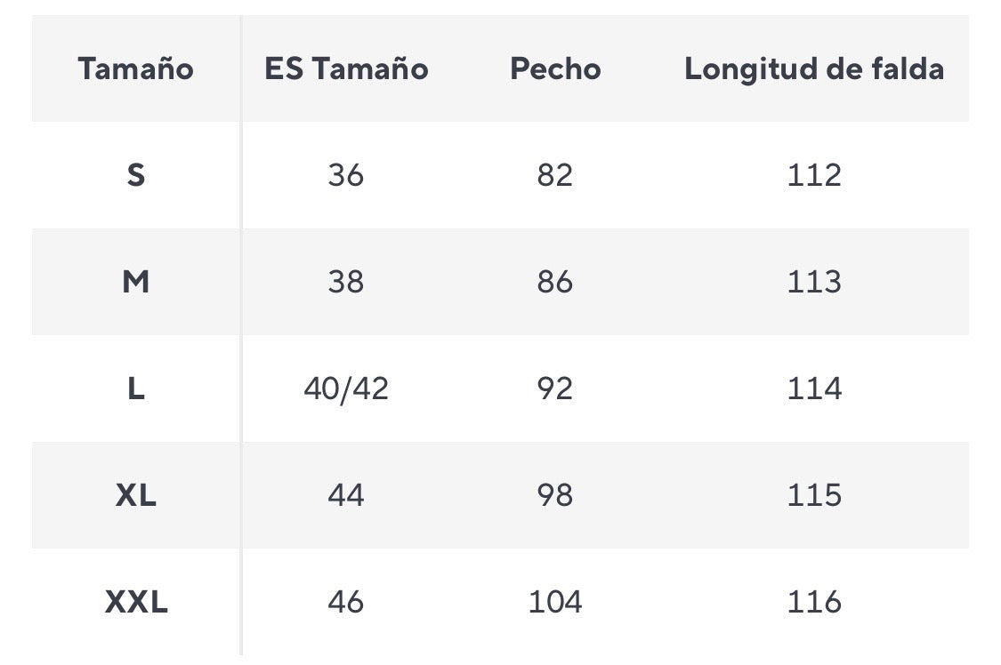The width and height of the screenshot is (1001, 665).
Task: Select ES size value 38
Action: [x=346, y=282]
